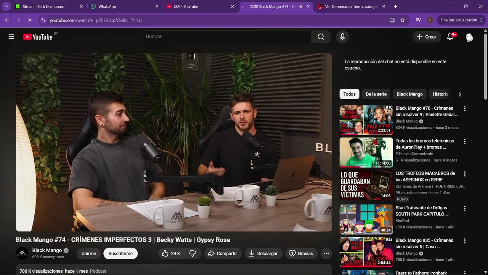Open options for LOS TROFEOS MACABROS video
The height and width of the screenshot is (275, 488).
464,174
